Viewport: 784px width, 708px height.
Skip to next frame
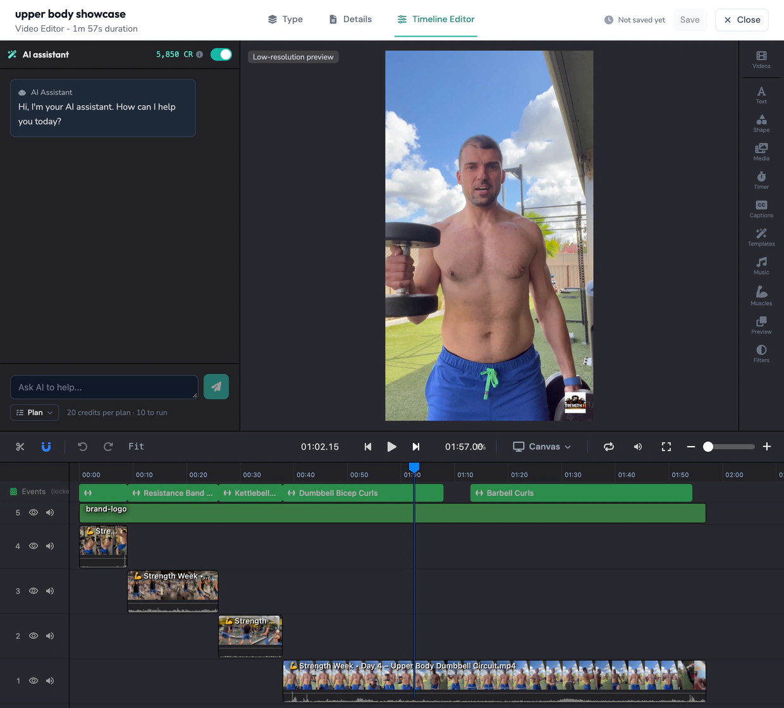416,447
